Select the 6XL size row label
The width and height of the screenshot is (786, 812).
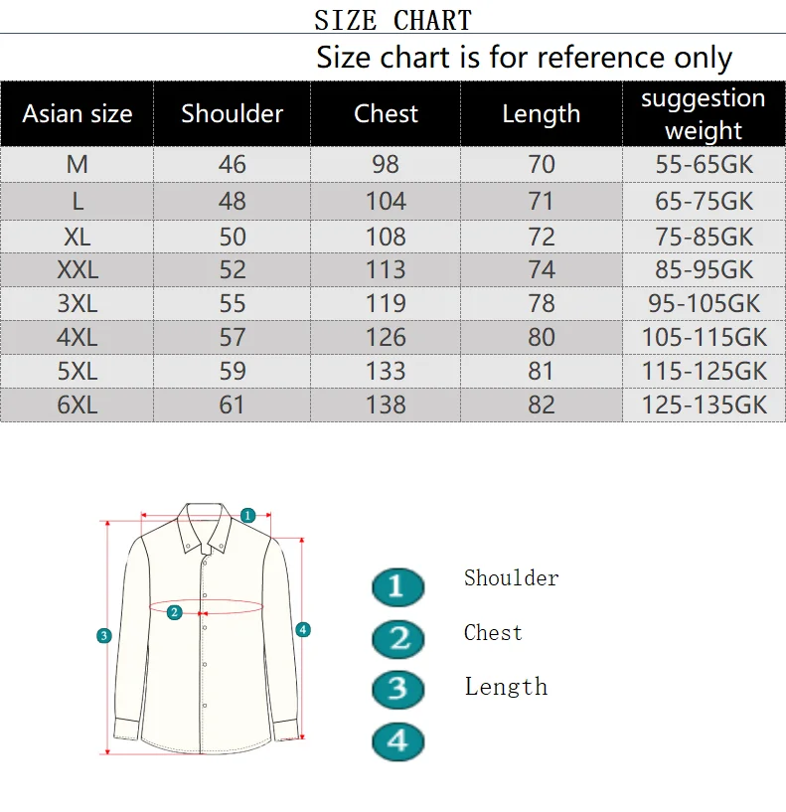(78, 405)
